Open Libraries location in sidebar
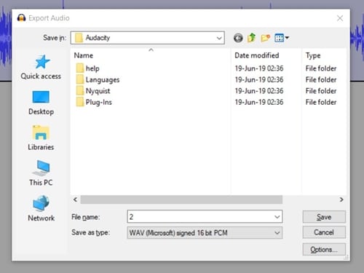Screen dimensions: 364x273 pos(41,138)
